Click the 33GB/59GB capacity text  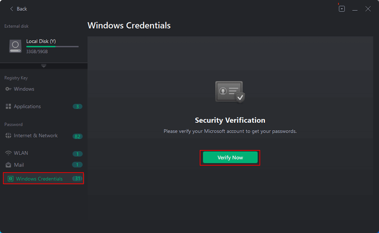coord(37,52)
